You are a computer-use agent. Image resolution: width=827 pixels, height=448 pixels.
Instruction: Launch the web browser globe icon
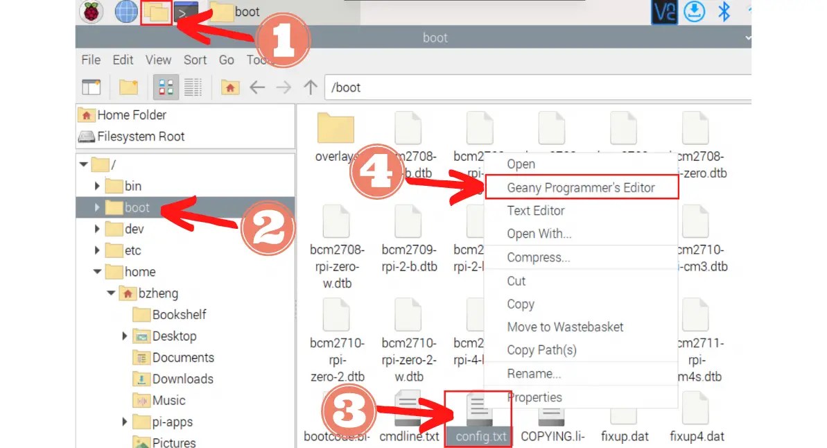pyautogui.click(x=126, y=12)
